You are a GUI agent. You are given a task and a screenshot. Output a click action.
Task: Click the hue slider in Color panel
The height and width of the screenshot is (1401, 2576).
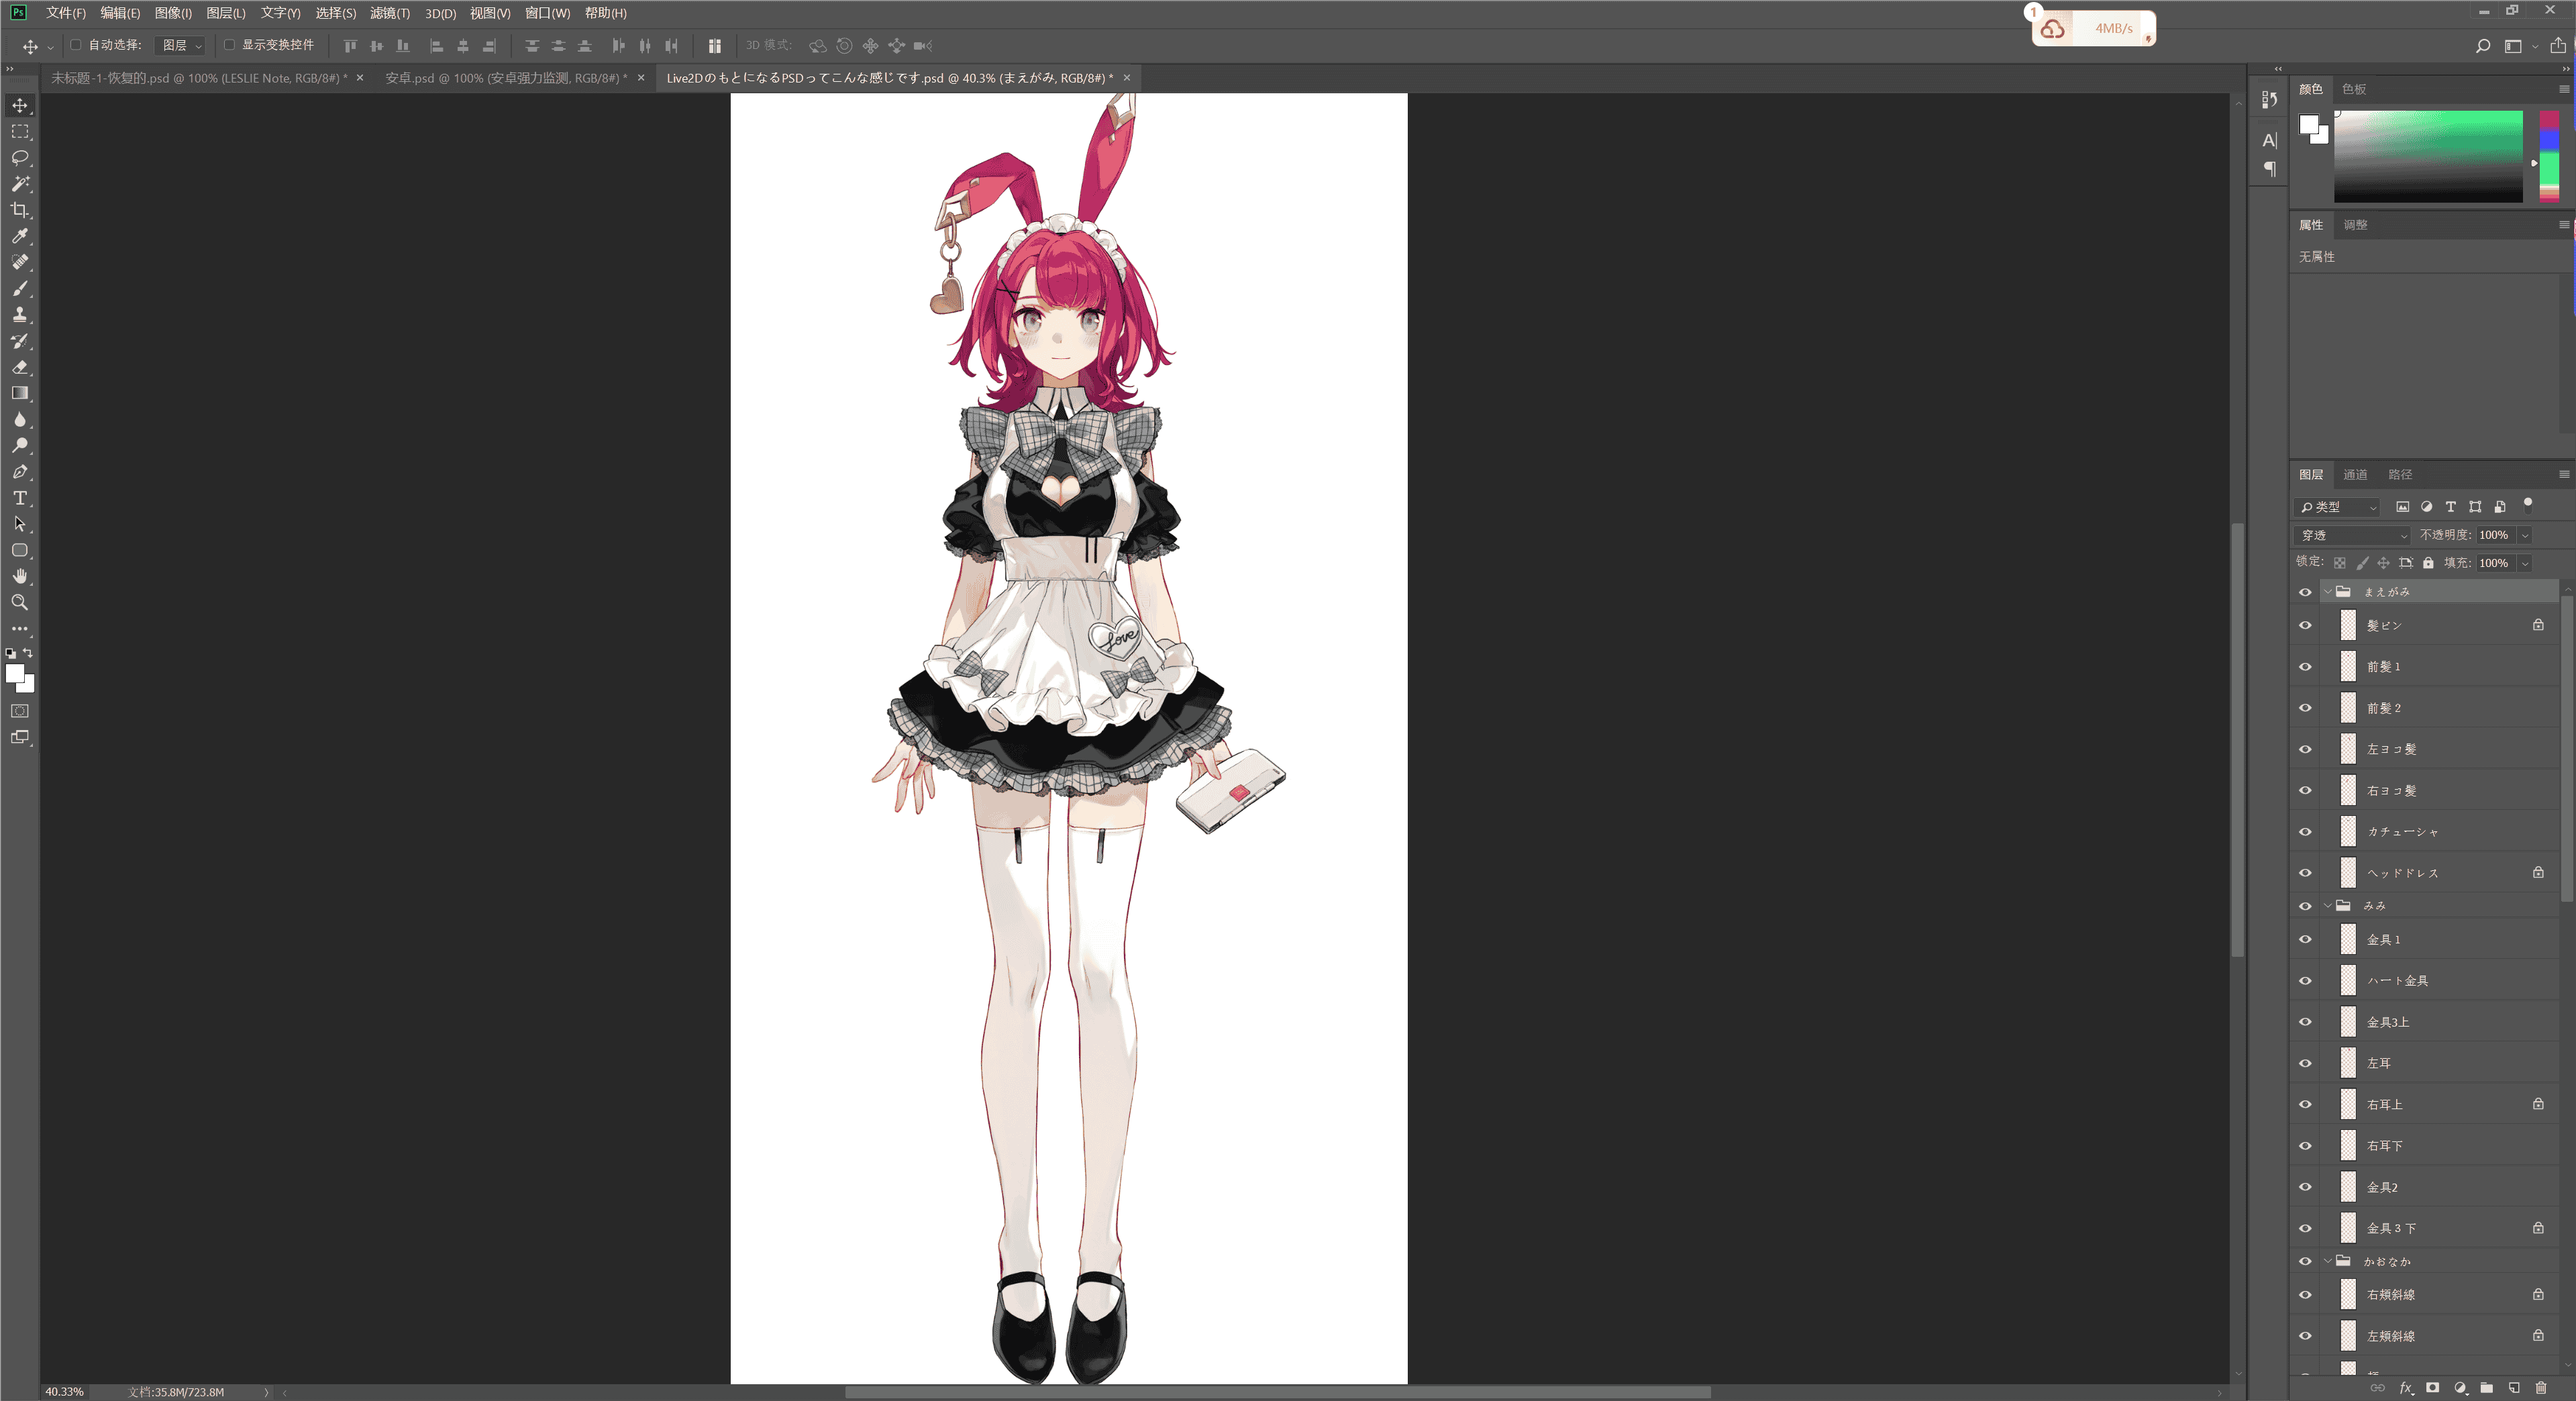click(x=2549, y=157)
